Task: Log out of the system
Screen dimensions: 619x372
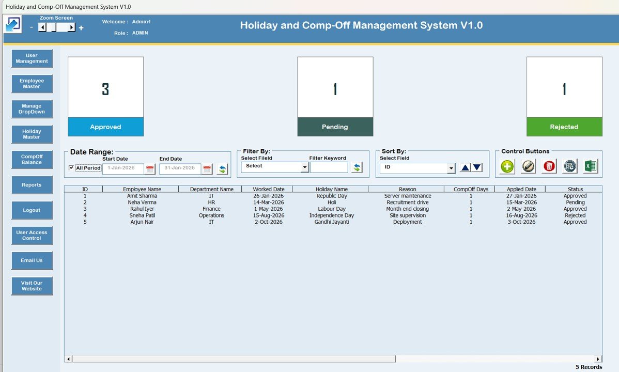Action: pyautogui.click(x=32, y=210)
